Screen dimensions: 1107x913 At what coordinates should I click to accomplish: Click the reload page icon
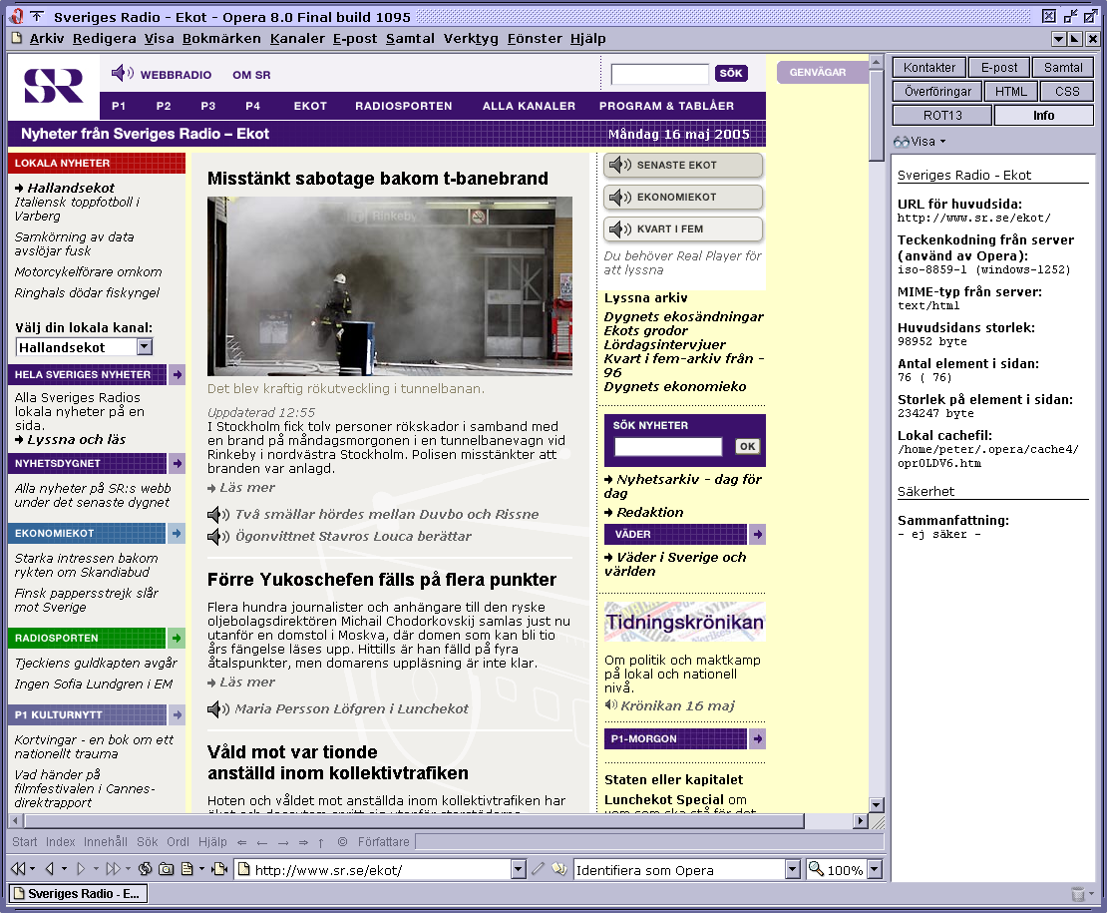(146, 869)
